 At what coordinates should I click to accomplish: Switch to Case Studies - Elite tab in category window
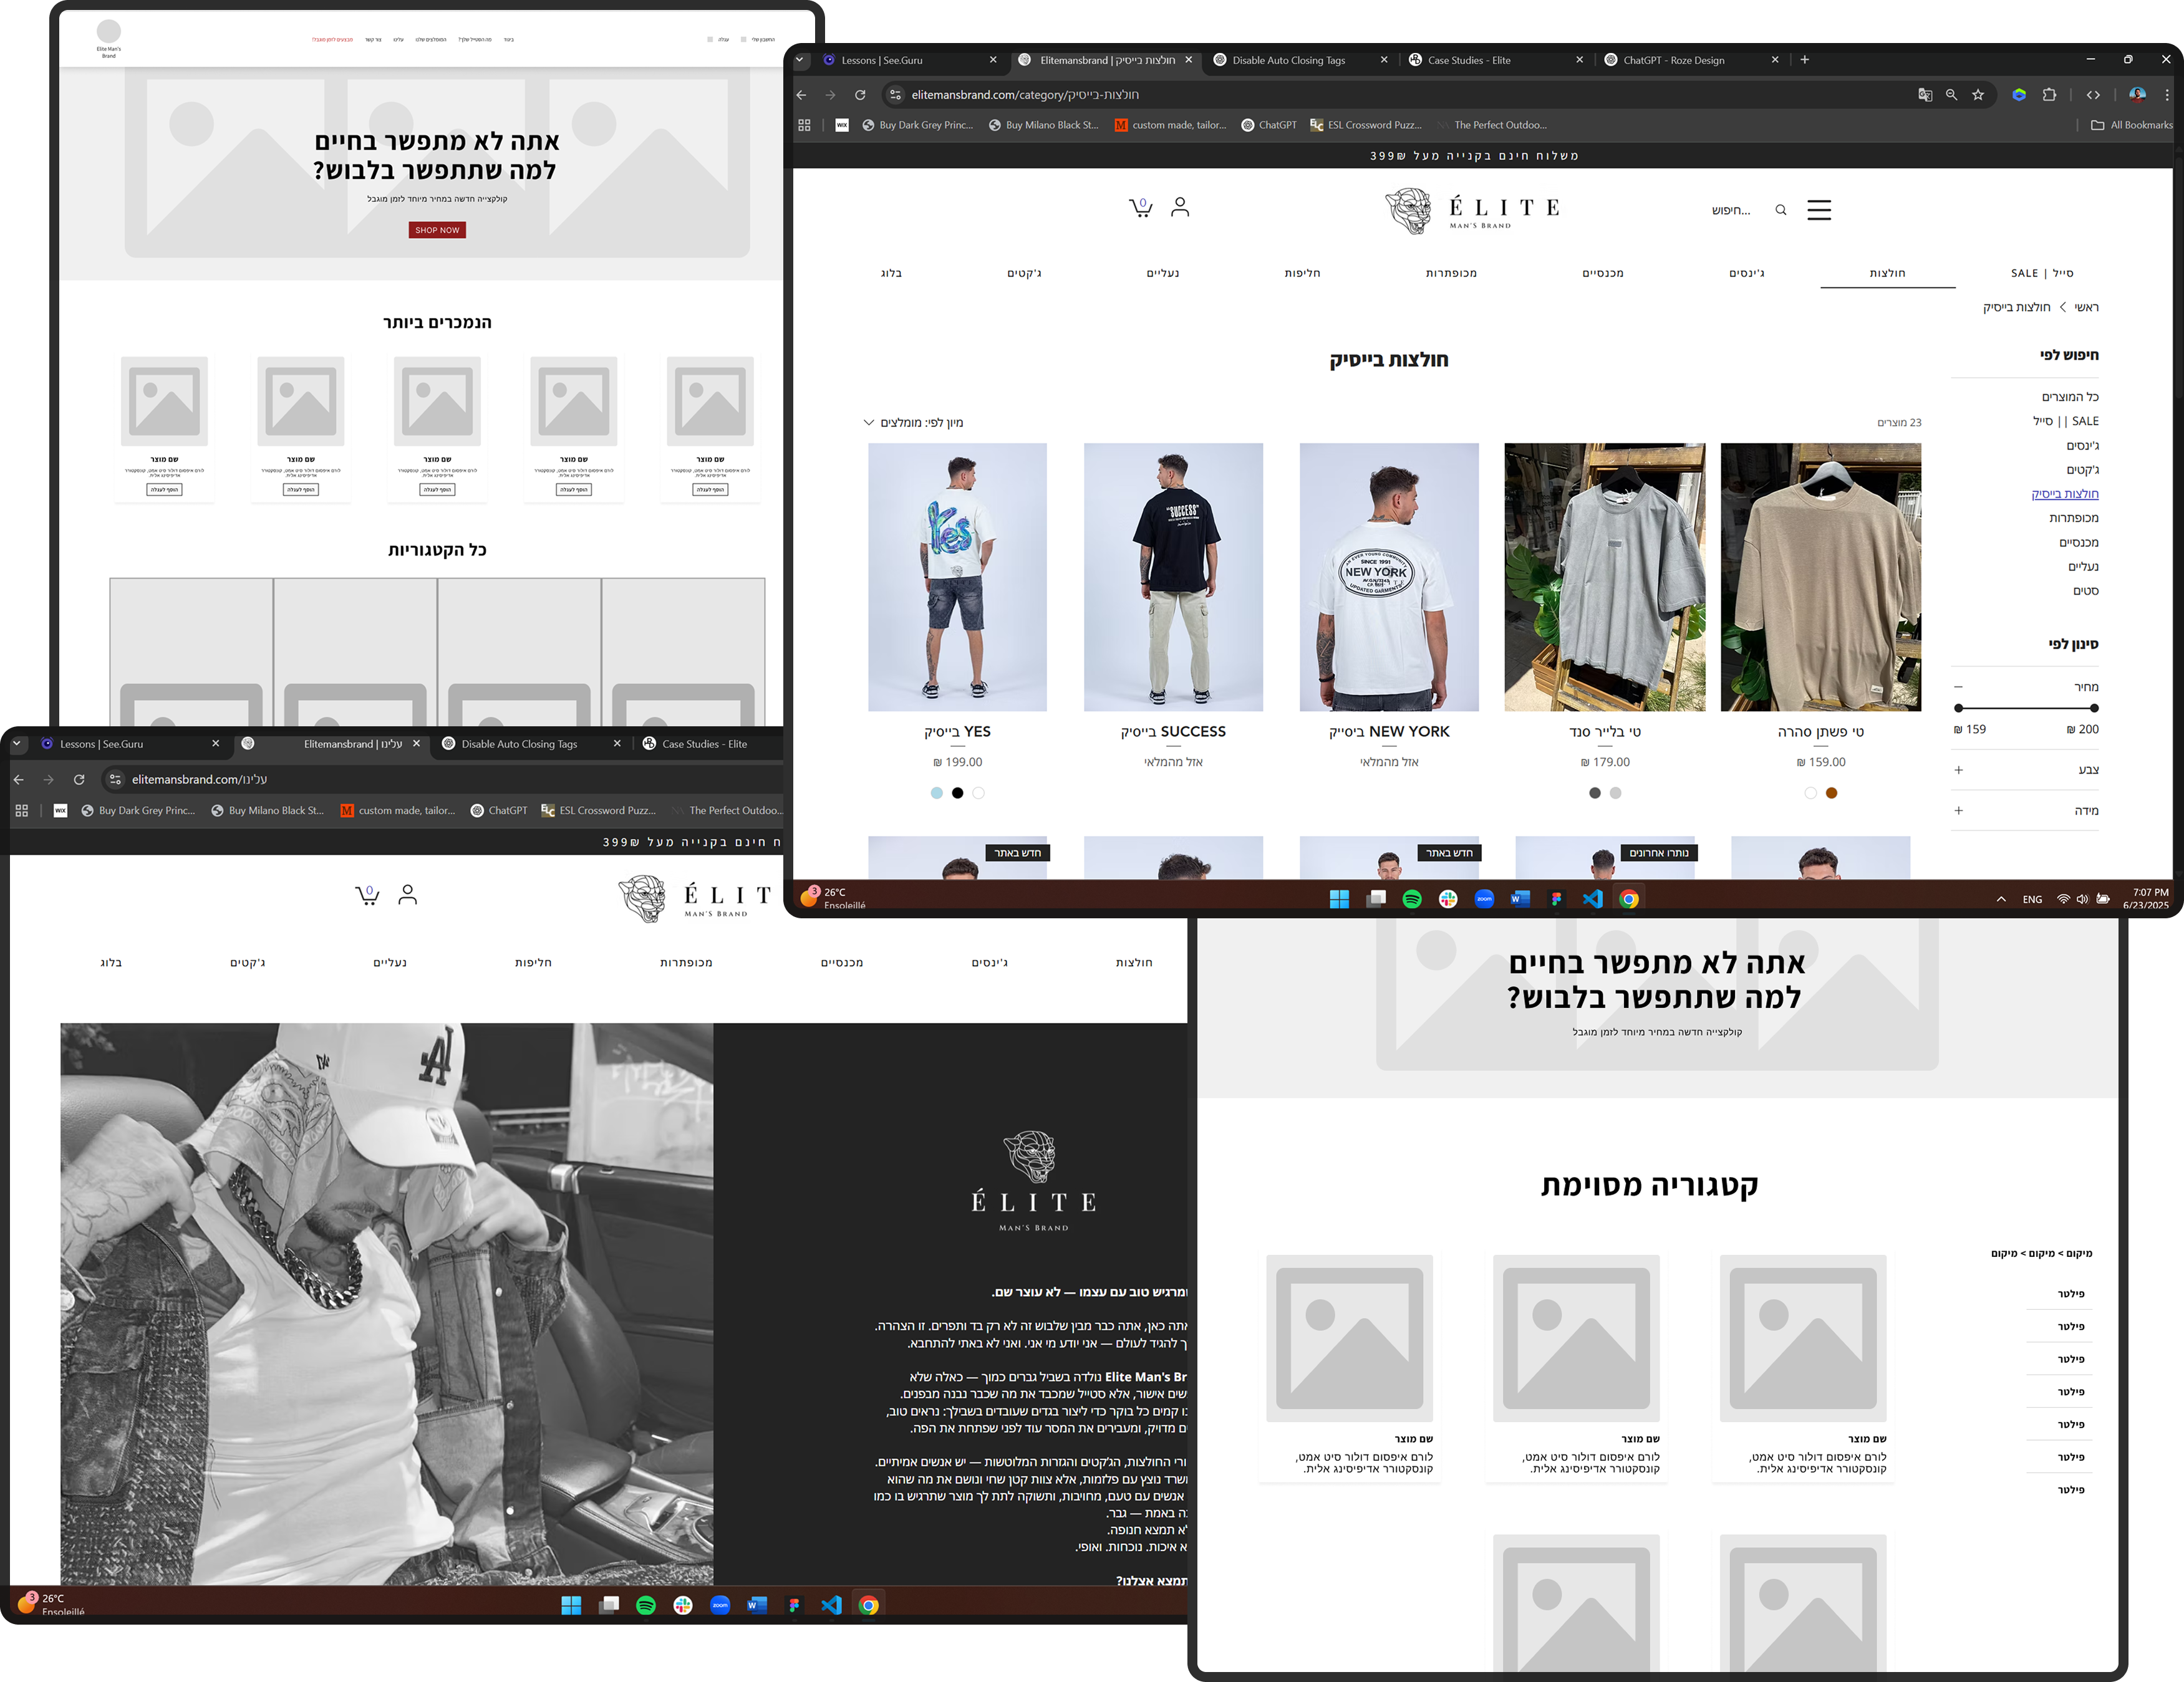tap(1496, 60)
